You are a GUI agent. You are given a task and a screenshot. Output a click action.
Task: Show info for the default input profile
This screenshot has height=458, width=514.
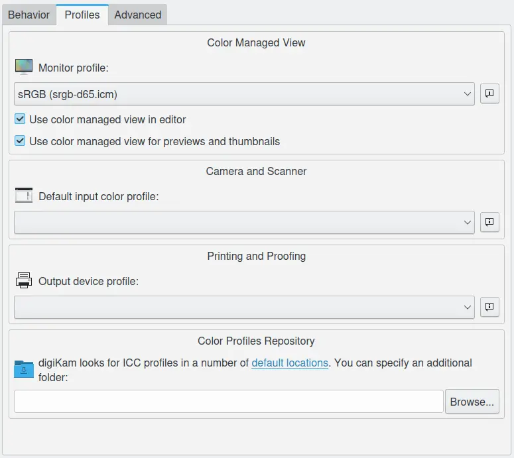tap(489, 223)
